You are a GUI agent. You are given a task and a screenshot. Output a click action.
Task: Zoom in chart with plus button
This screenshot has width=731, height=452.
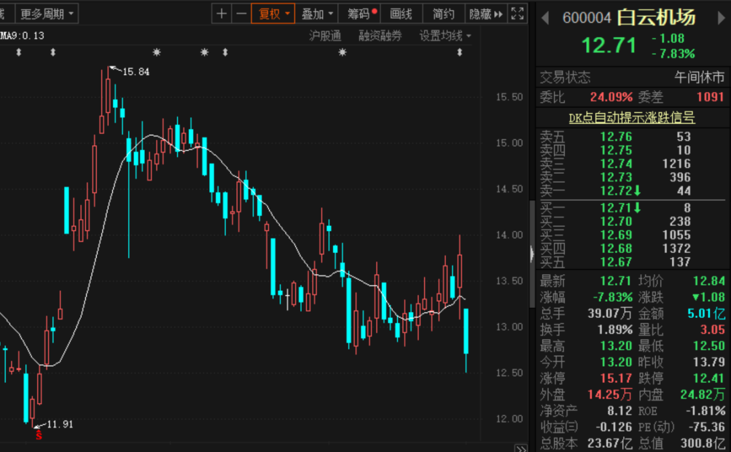(222, 14)
